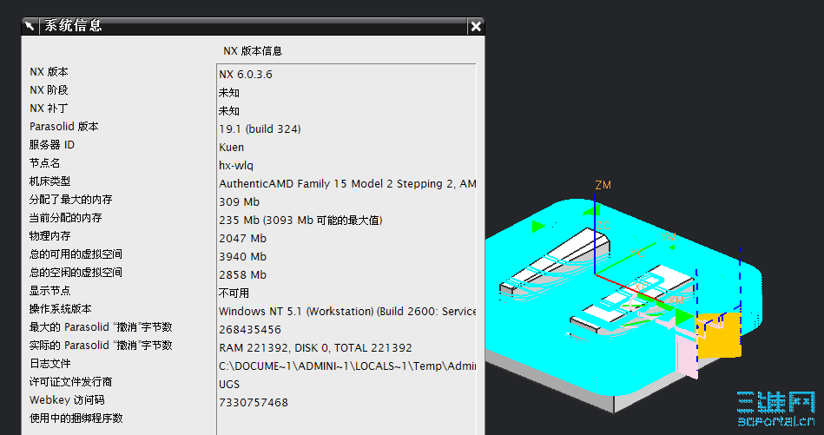
Task: Click the 'NX 版本信息' section heading
Action: tap(253, 51)
